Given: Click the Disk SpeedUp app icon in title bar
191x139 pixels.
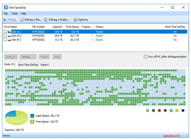Looking at the screenshot, I should [6, 8].
